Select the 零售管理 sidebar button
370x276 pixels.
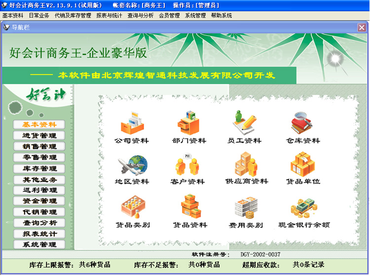(39, 157)
